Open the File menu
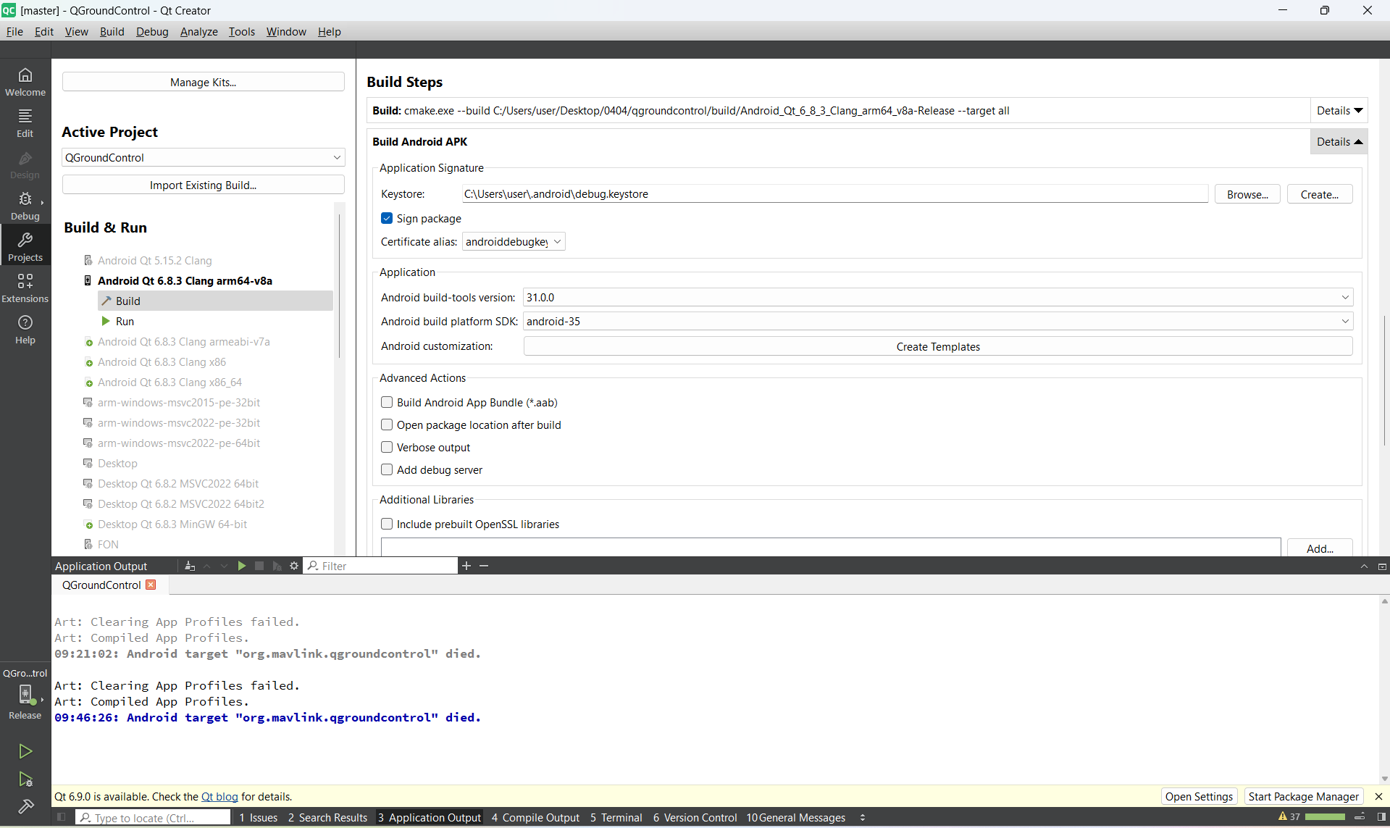Screen dimensions: 1390x828 (x=14, y=31)
